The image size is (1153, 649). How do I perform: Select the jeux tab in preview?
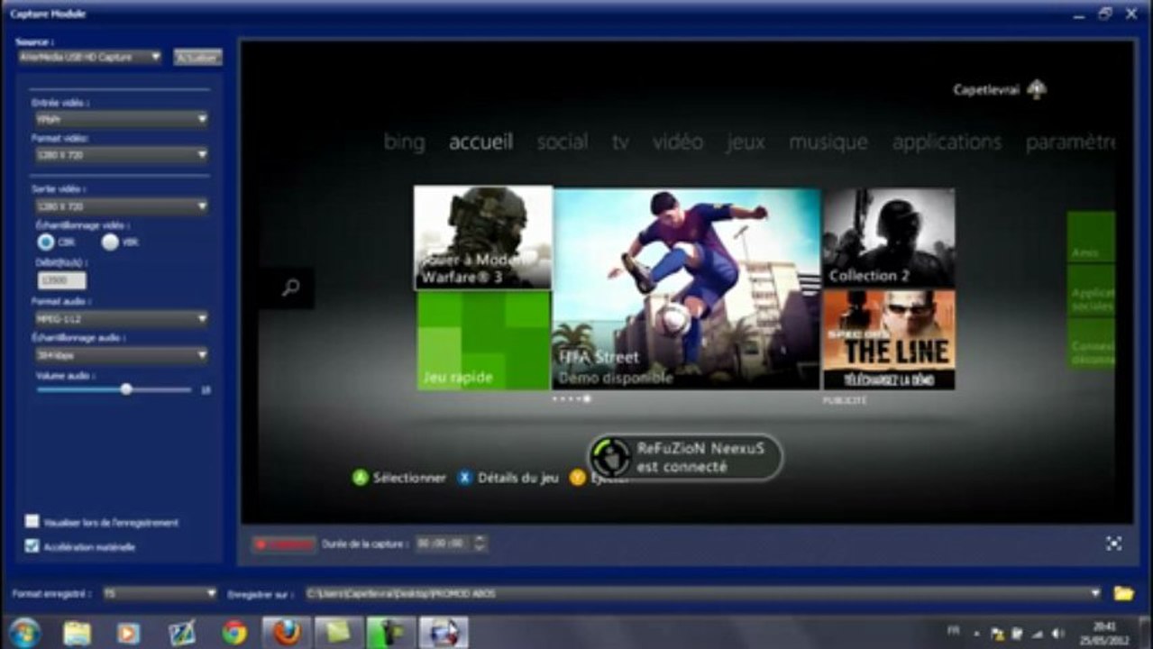click(746, 142)
